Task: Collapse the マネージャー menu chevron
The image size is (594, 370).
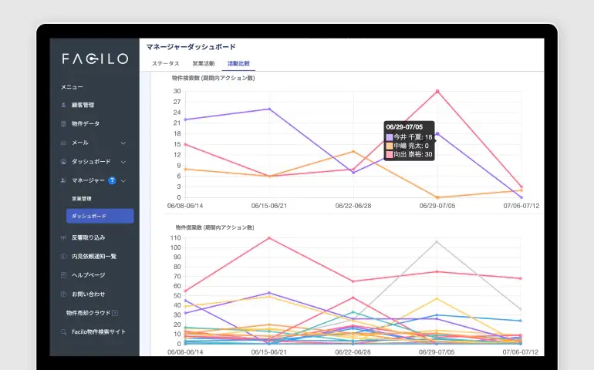Action: (123, 180)
